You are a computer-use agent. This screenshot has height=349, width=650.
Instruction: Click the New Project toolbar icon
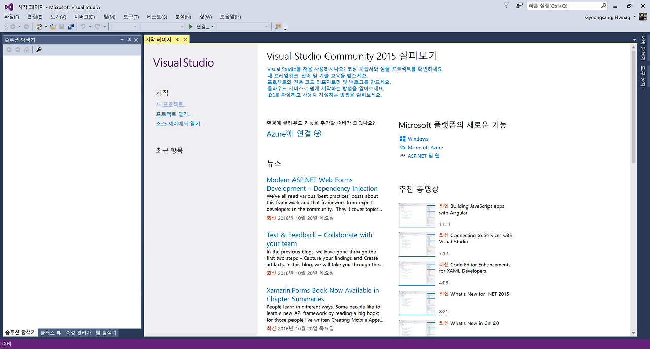pos(39,27)
